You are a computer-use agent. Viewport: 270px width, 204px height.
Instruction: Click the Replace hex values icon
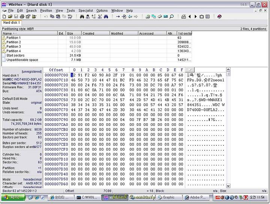coord(100,17)
